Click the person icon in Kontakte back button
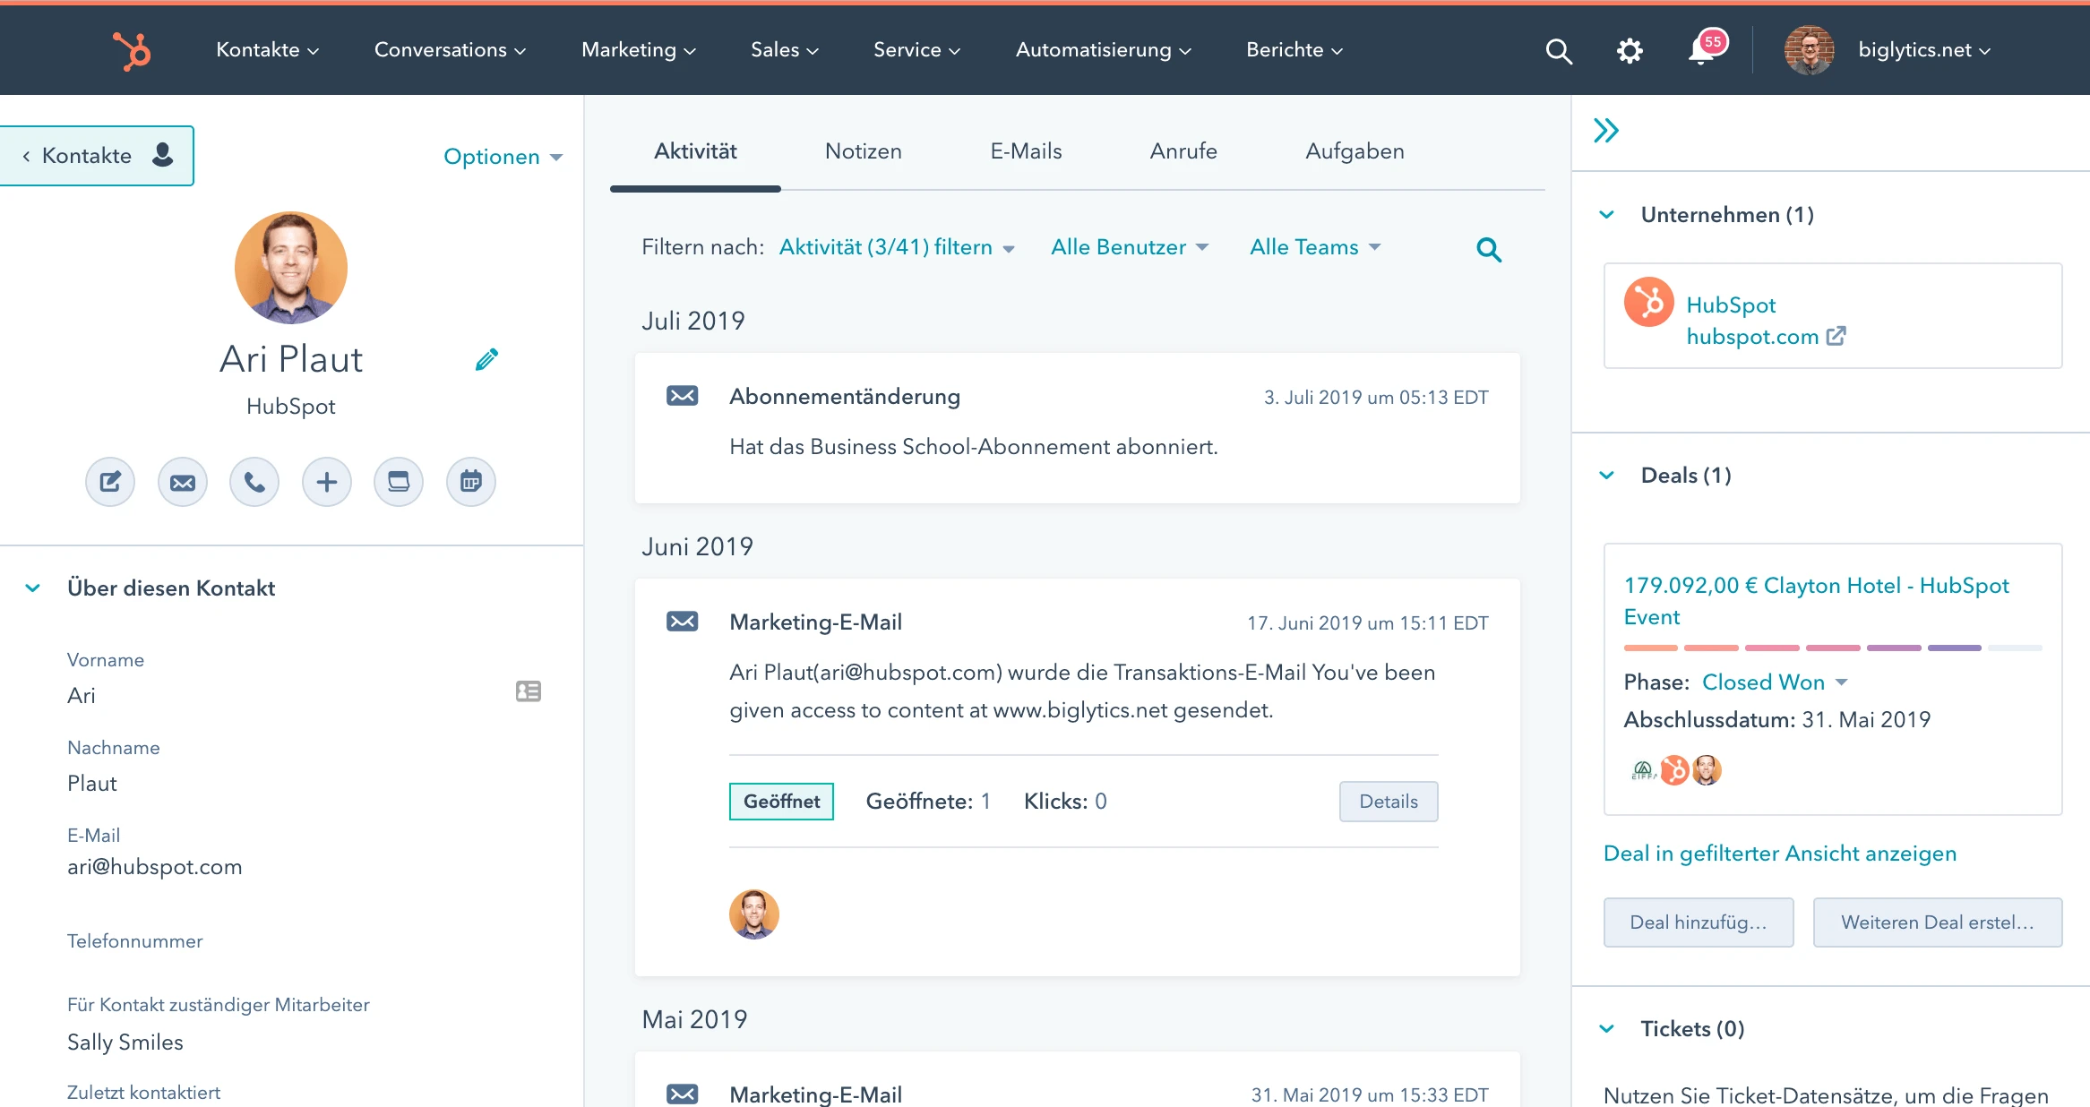 (x=163, y=155)
